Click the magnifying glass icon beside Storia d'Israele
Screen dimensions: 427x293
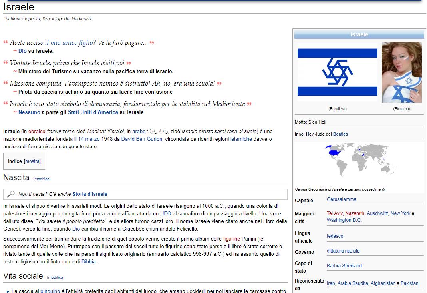11,194
